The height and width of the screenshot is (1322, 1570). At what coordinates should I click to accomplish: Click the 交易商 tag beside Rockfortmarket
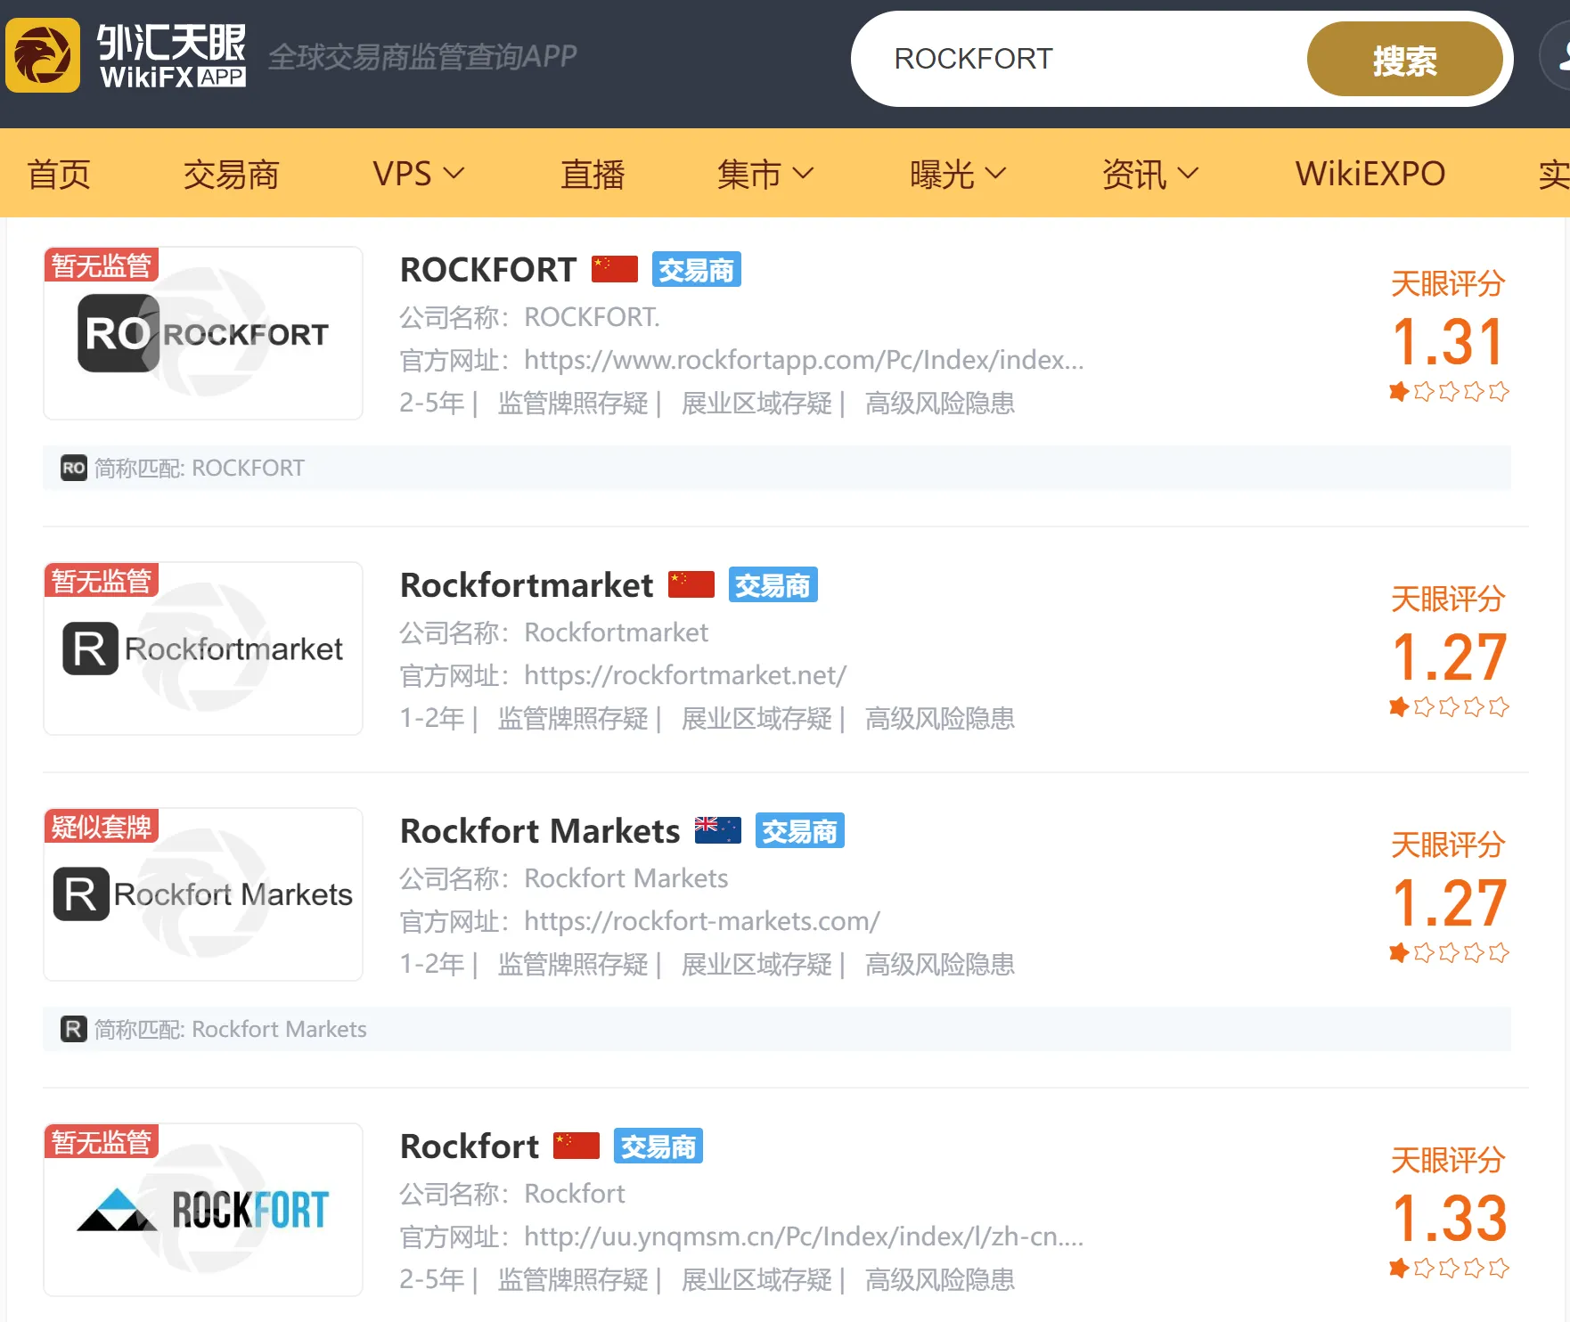point(773,584)
